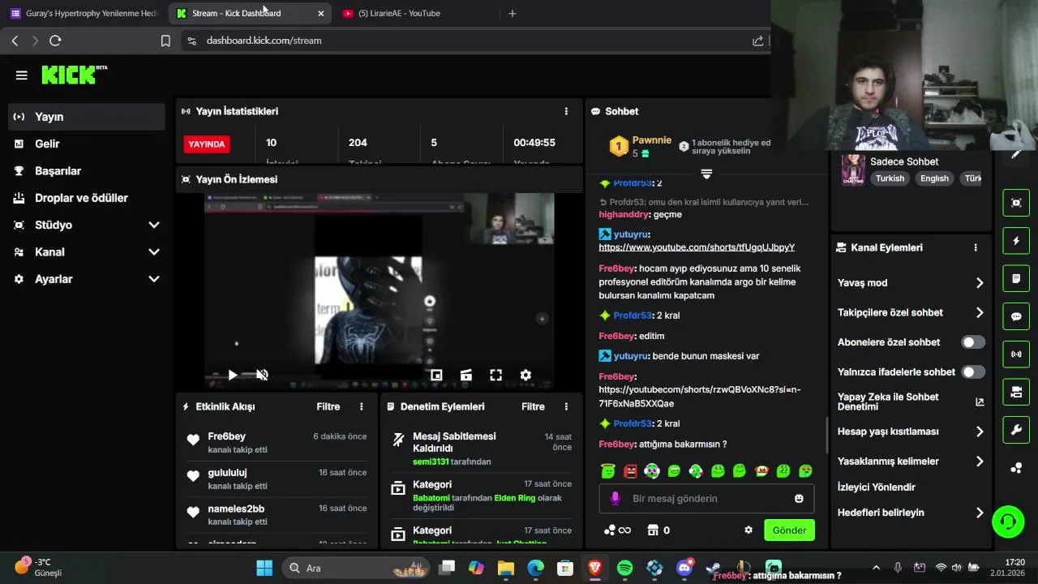Select Başarılar in the sidebar

(x=86, y=171)
